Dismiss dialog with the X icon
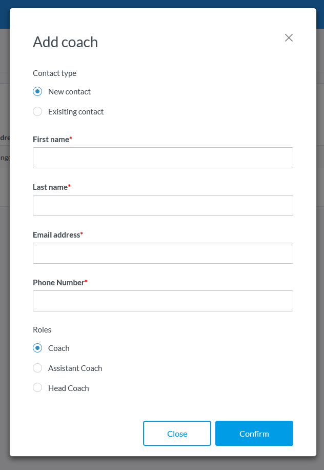The image size is (324, 470). [x=289, y=37]
